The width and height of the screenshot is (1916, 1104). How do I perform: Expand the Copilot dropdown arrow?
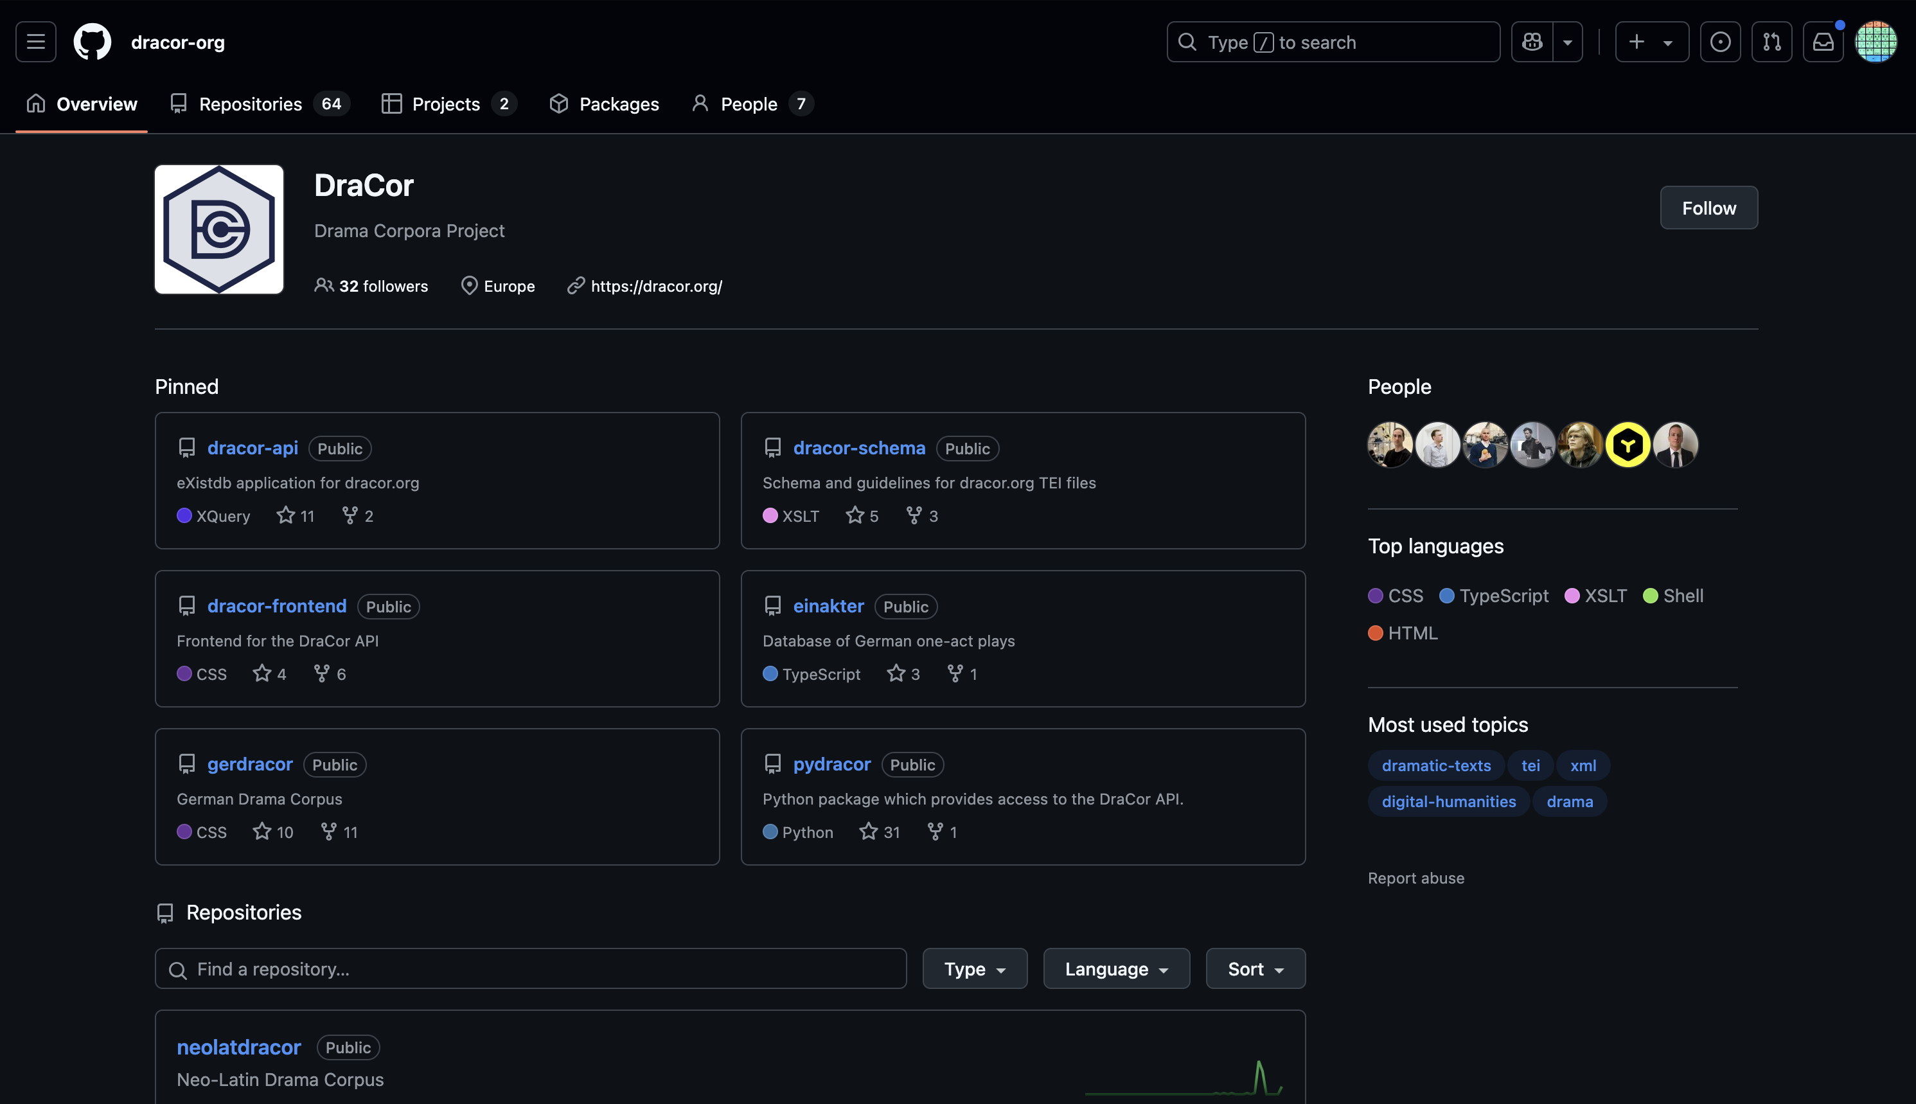[x=1567, y=42]
